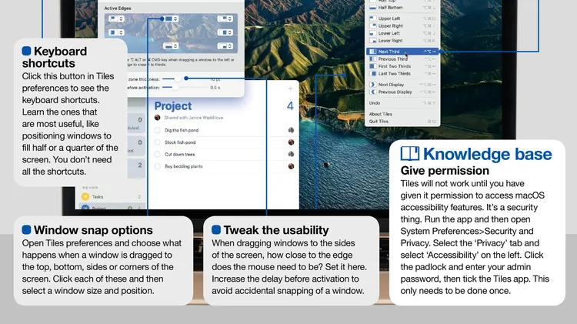577x324 pixels.
Task: Open the top-left corner Active Edges popup
Action: coord(117,18)
